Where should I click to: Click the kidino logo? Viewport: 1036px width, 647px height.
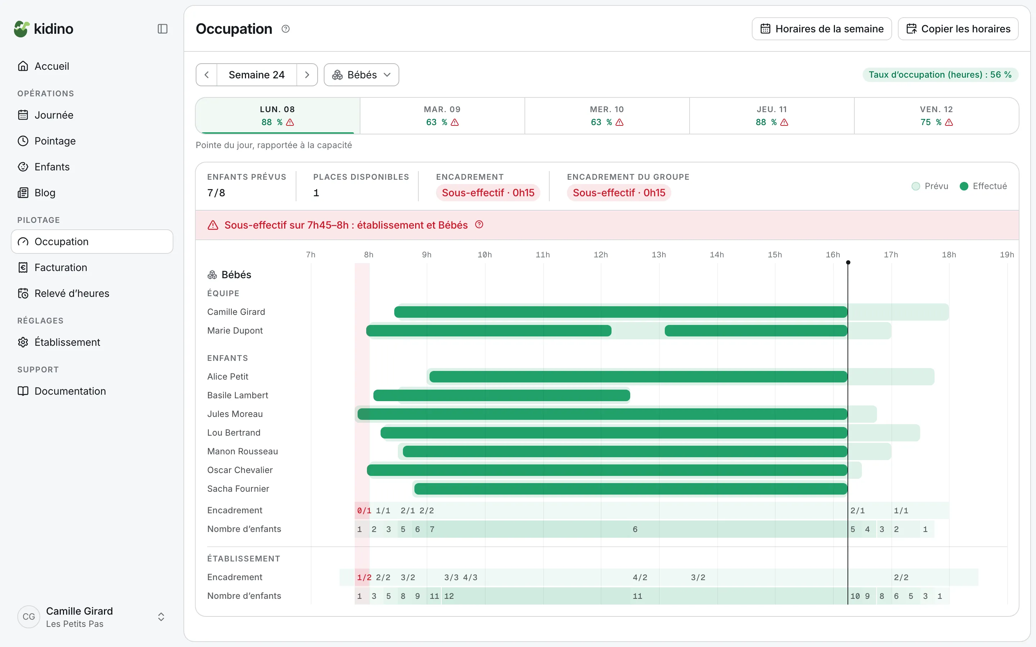(43, 29)
